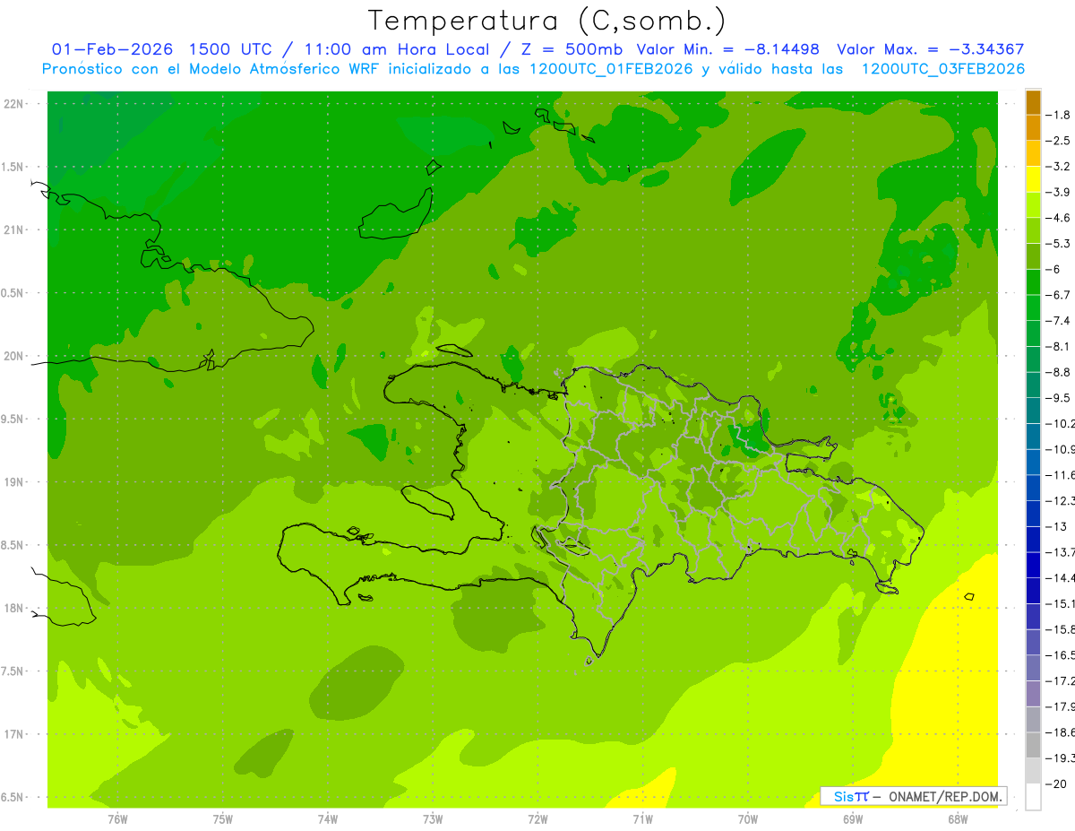
Task: Click the '72W' longitude axis label
Action: pyautogui.click(x=537, y=818)
